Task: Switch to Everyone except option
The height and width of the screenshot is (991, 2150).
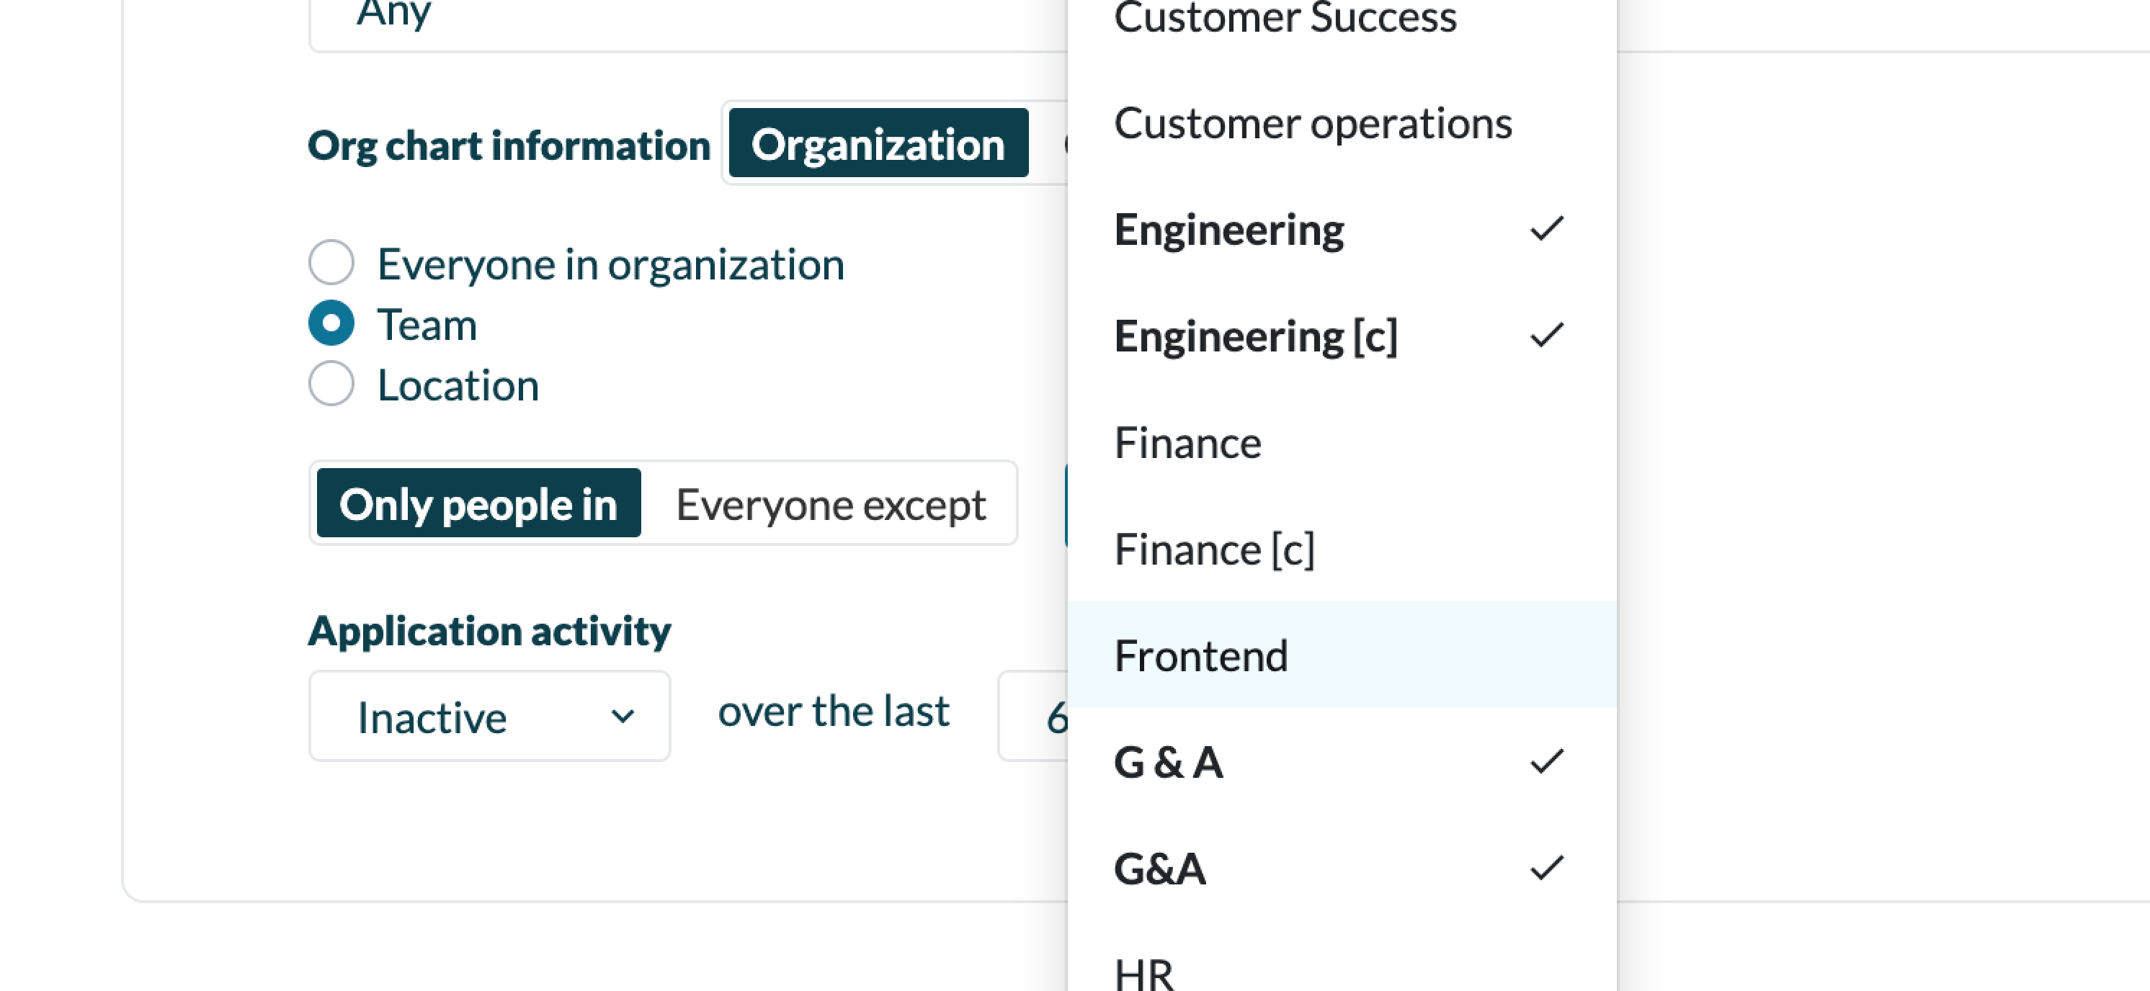Action: (831, 504)
